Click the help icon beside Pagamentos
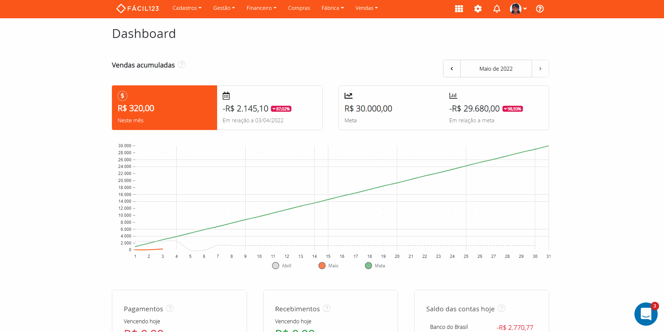The width and height of the screenshot is (664, 332). [170, 308]
